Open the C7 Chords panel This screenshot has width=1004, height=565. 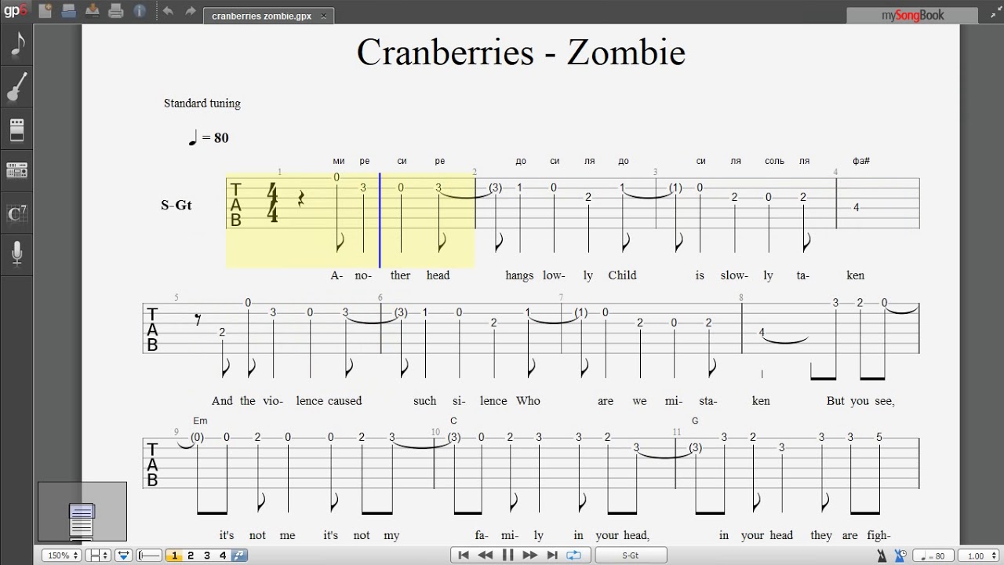pyautogui.click(x=17, y=213)
